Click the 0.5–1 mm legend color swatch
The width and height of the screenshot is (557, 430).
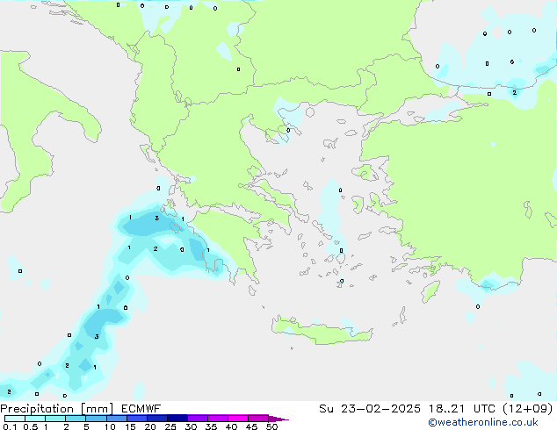[x=35, y=419]
